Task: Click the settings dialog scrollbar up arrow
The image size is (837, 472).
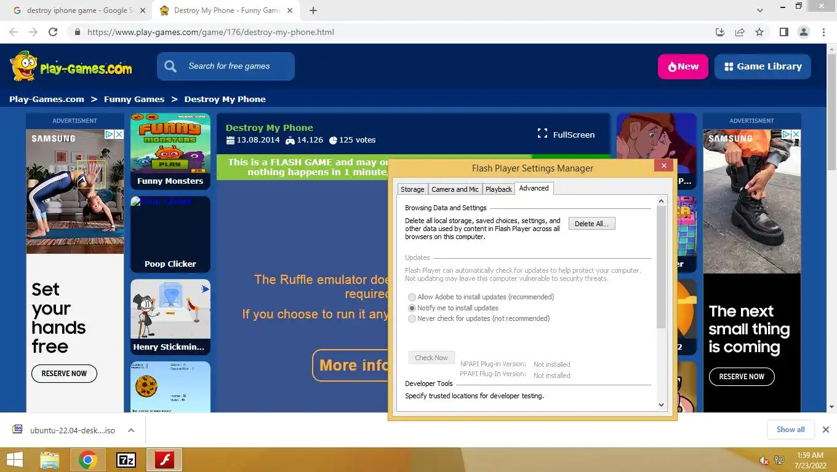Action: pos(662,201)
